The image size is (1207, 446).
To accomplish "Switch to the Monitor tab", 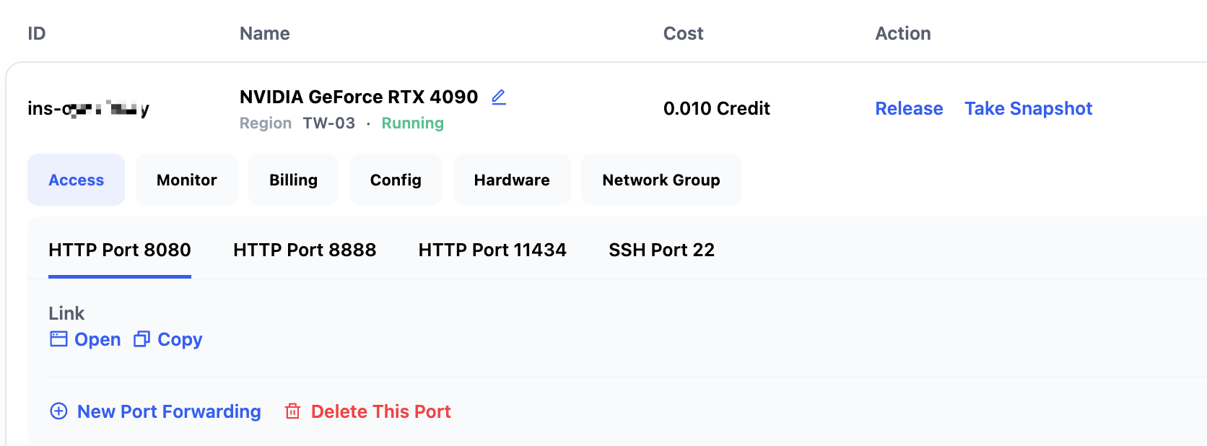I will pos(187,180).
